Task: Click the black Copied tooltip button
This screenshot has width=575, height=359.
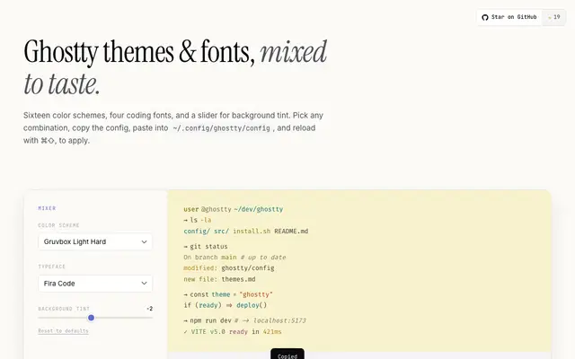Action: 287,355
